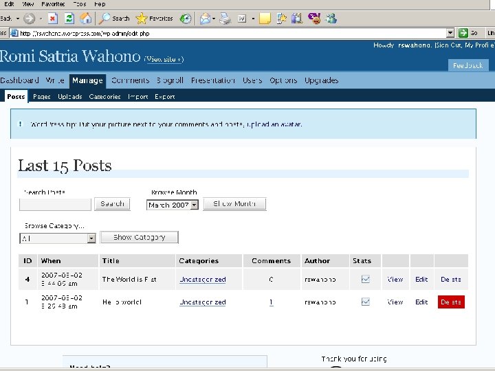Open stats chart for The World is Flat
The width and height of the screenshot is (495, 371).
(x=365, y=279)
